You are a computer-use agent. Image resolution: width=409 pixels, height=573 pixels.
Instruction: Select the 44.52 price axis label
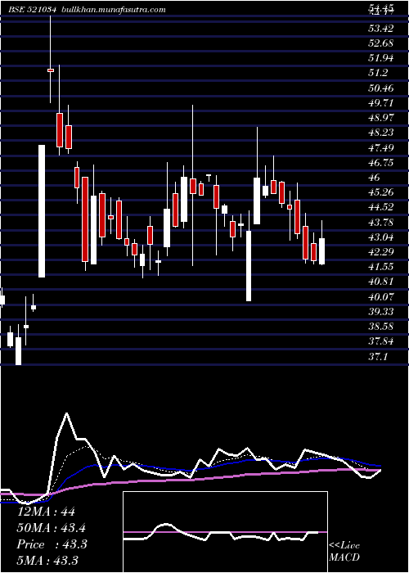tap(380, 207)
